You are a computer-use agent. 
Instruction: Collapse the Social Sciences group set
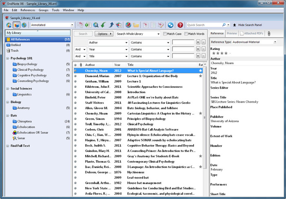[x=7, y=89]
